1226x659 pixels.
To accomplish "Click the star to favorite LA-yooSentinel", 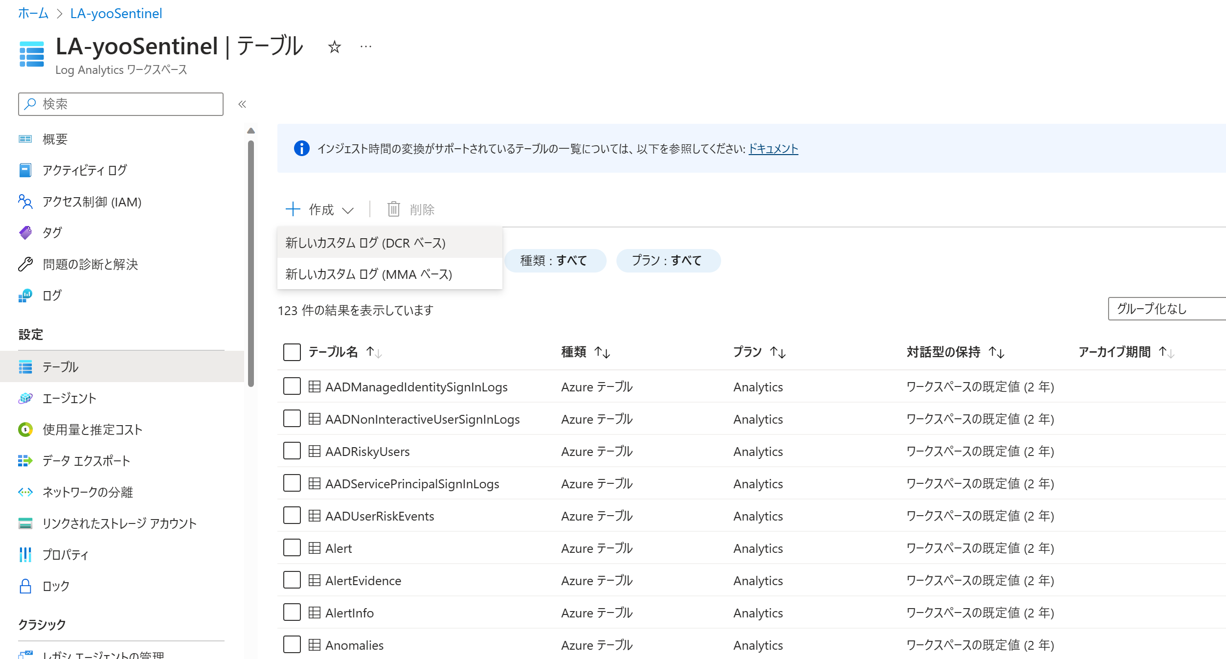I will tap(334, 46).
